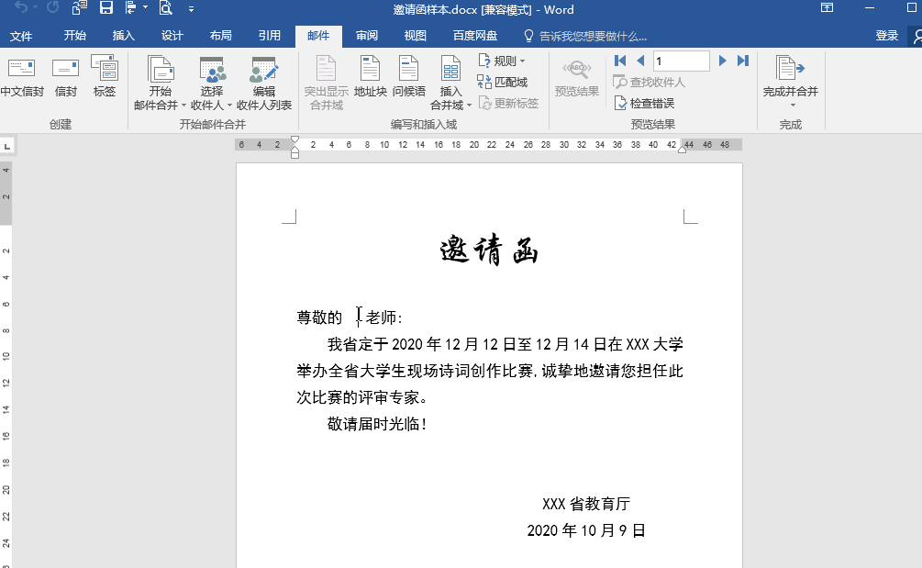Switch to the 插入 tab

pyautogui.click(x=124, y=36)
